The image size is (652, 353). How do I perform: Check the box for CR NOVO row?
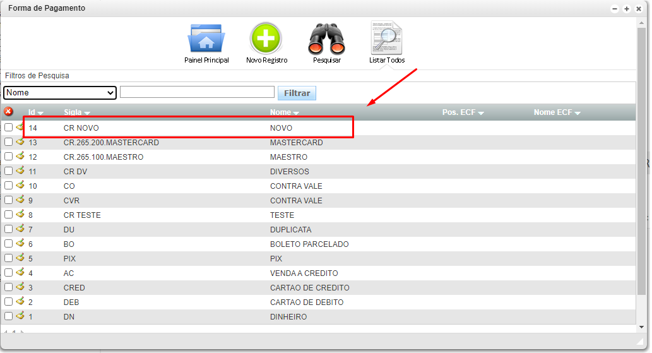point(8,128)
